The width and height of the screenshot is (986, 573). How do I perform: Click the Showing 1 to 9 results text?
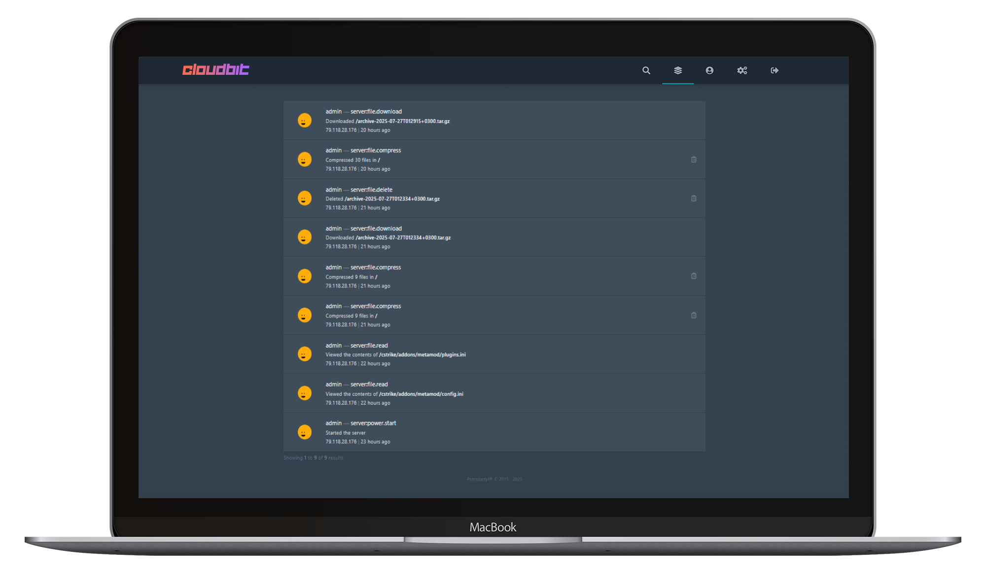(x=314, y=458)
